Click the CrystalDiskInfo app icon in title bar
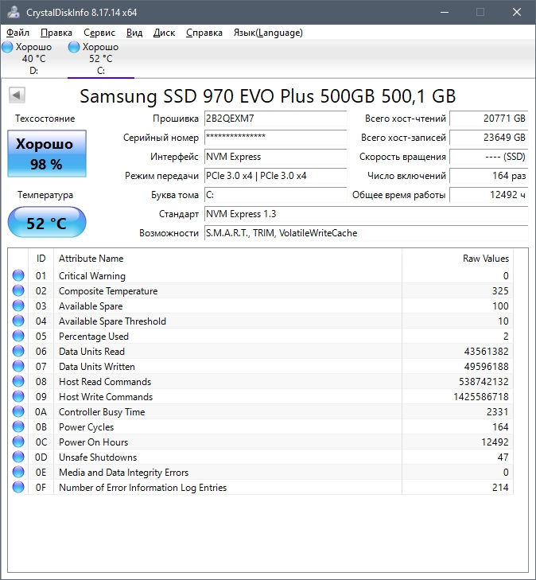Viewport: 536px width, 580px height. (10, 12)
